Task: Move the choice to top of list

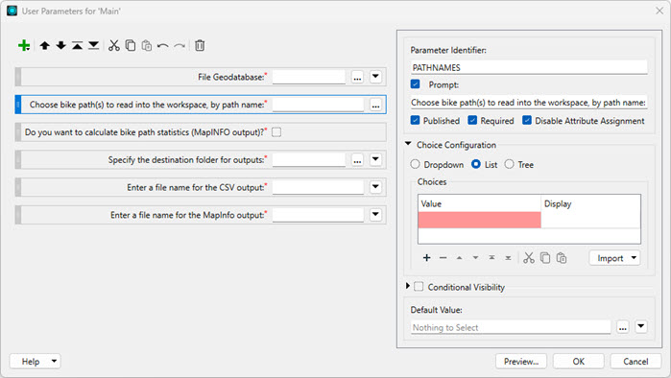Action: click(x=491, y=258)
